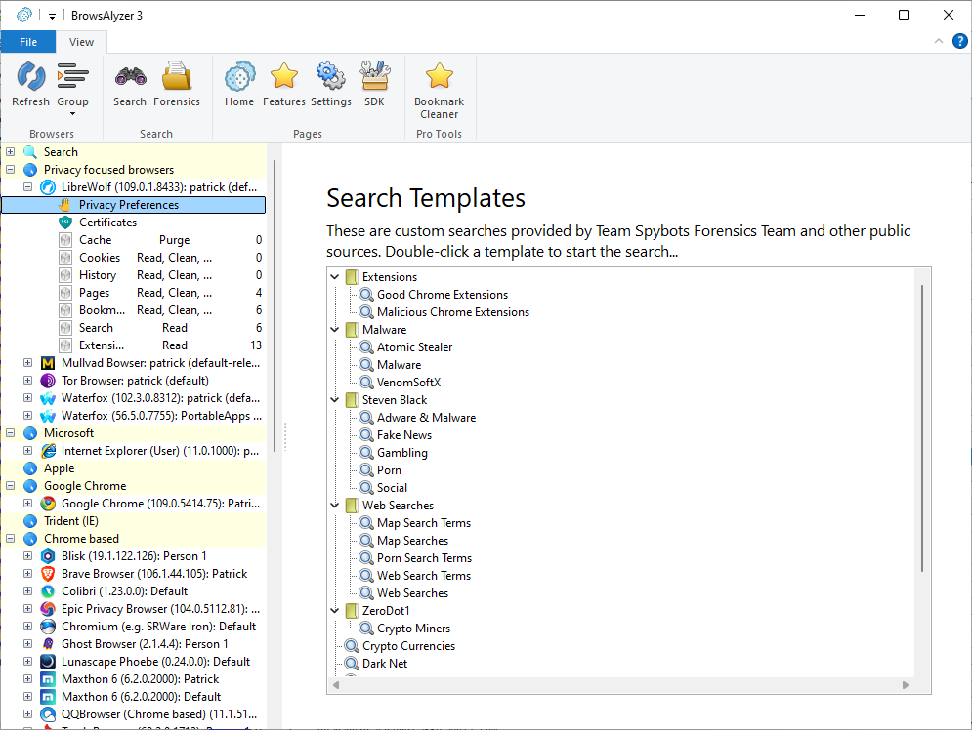
Task: Expand Waterfox (102.3.0.8312) node
Action: 28,398
